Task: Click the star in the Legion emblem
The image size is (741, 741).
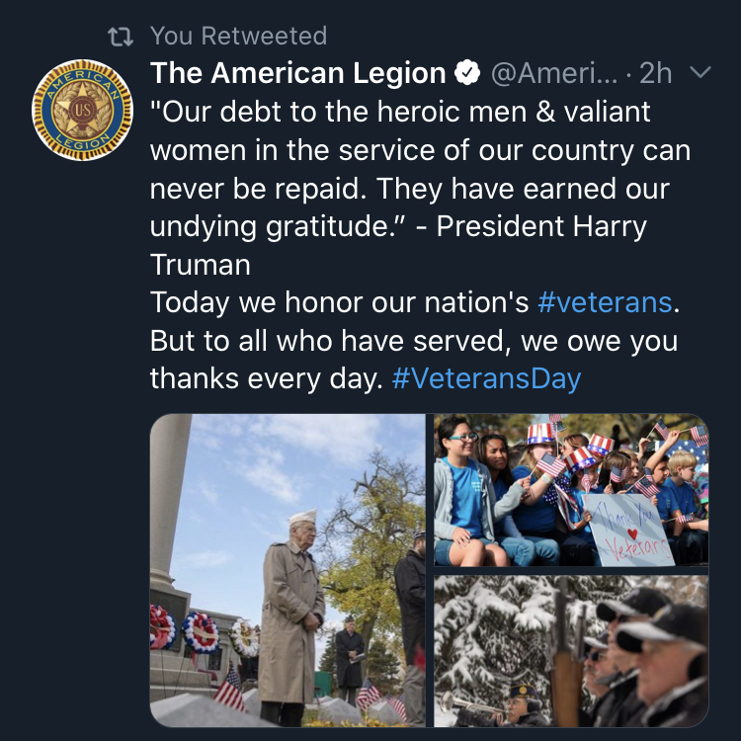Action: click(82, 110)
